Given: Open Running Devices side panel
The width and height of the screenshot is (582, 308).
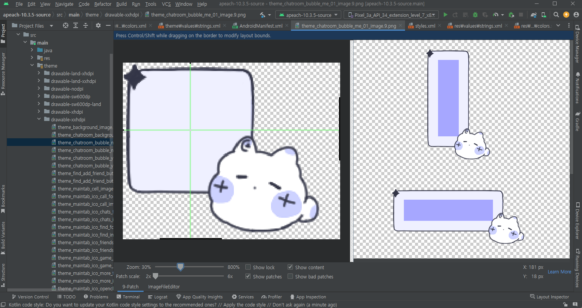Looking at the screenshot, I should [x=577, y=268].
